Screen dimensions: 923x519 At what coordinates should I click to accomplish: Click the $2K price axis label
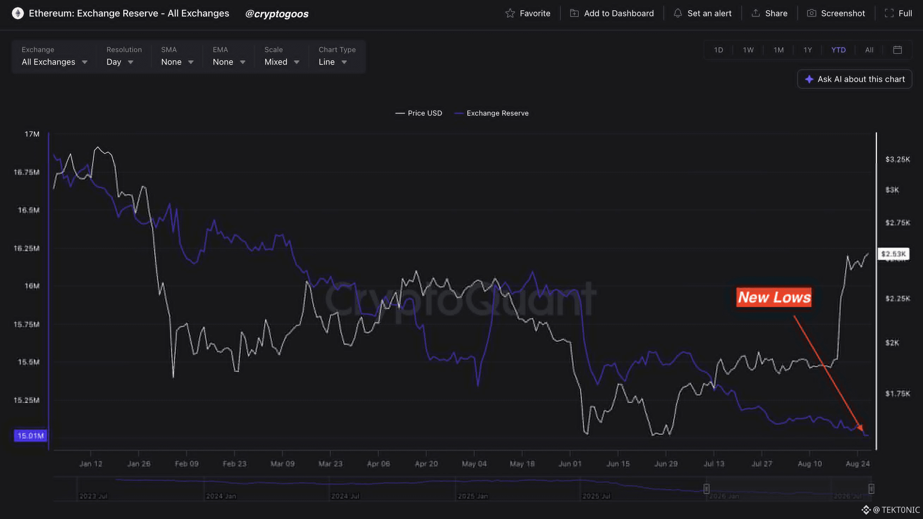892,343
